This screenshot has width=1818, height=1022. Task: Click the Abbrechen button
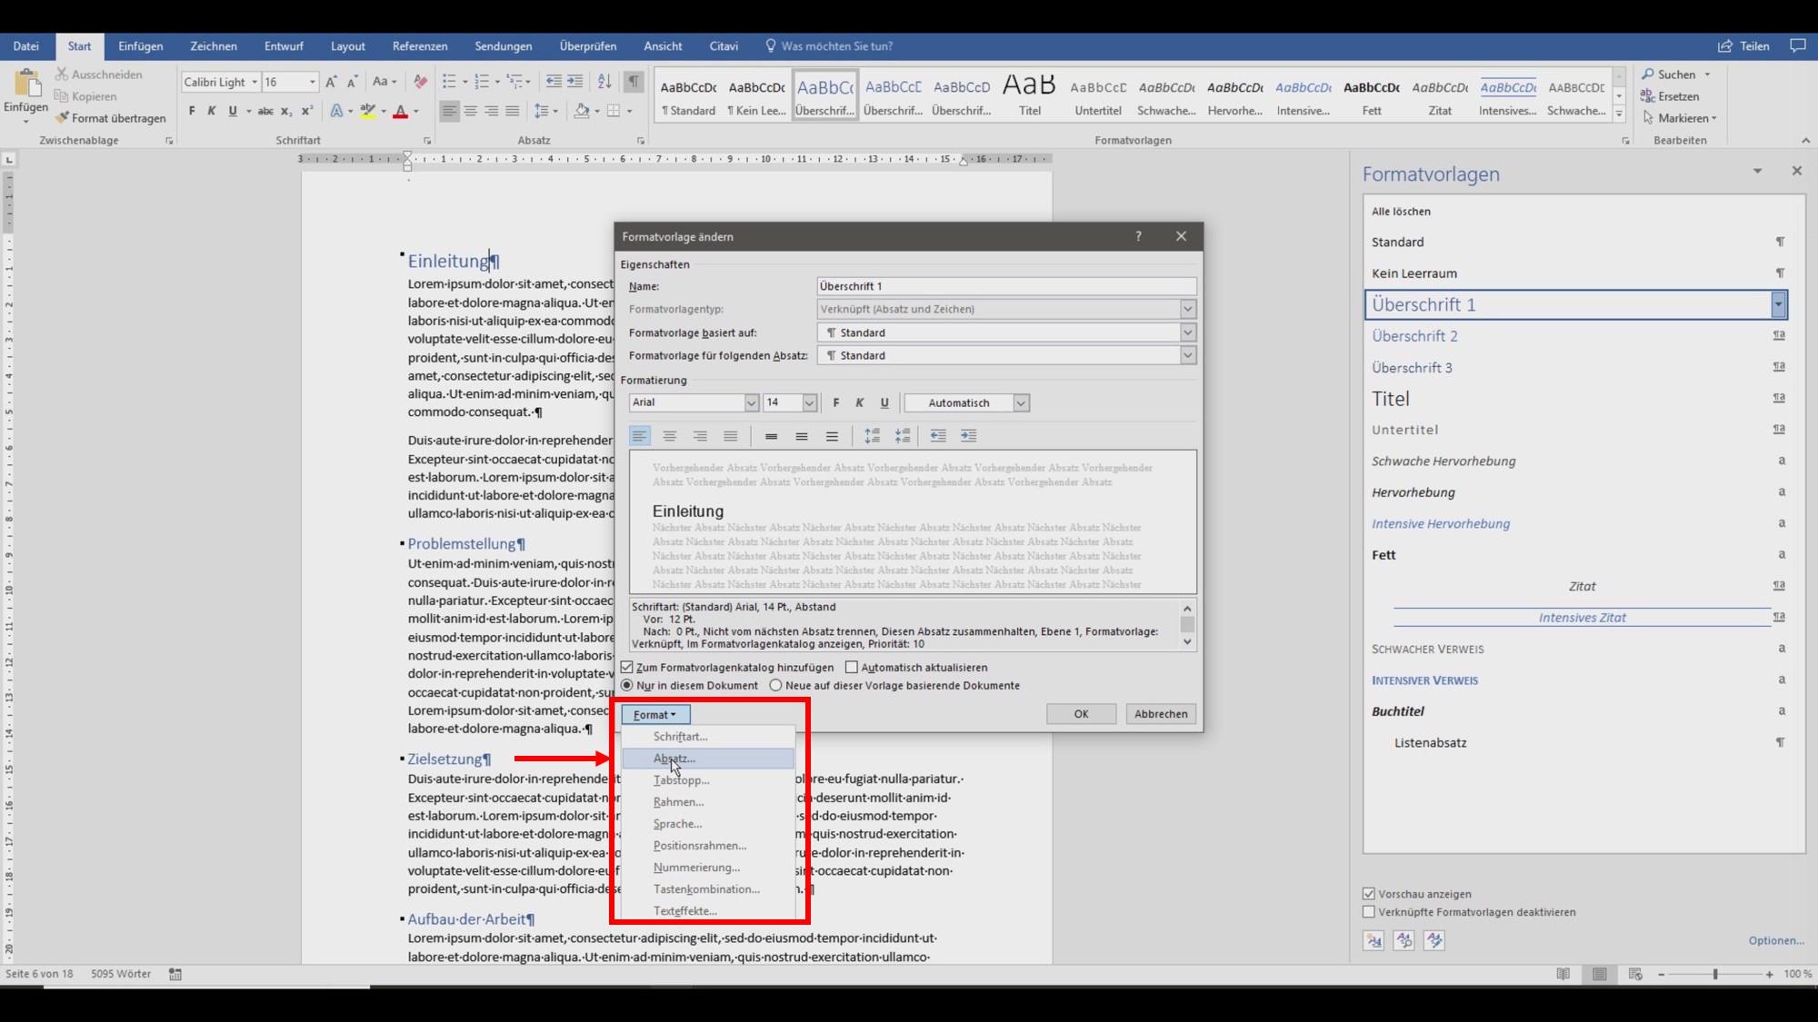click(x=1161, y=714)
